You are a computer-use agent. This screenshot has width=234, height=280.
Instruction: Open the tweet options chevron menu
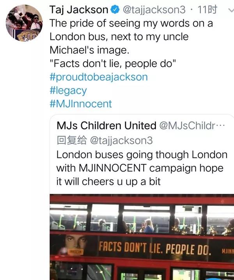[228, 11]
